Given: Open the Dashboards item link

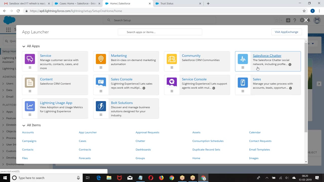Looking at the screenshot, I should (143, 150).
